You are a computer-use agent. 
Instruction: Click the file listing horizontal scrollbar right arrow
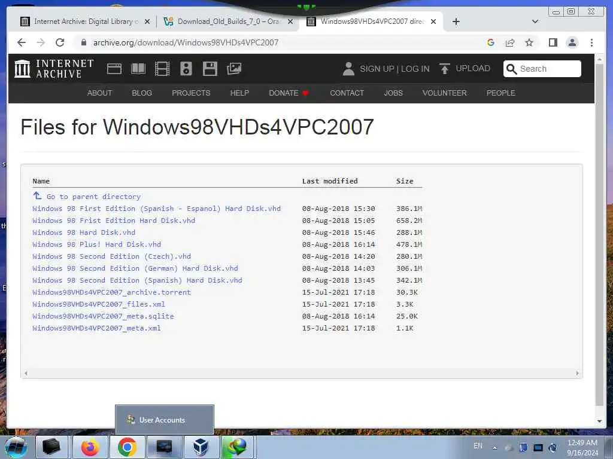point(577,374)
